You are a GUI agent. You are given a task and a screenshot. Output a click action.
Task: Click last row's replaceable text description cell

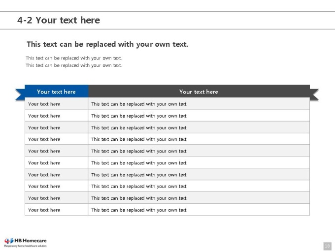(199, 210)
